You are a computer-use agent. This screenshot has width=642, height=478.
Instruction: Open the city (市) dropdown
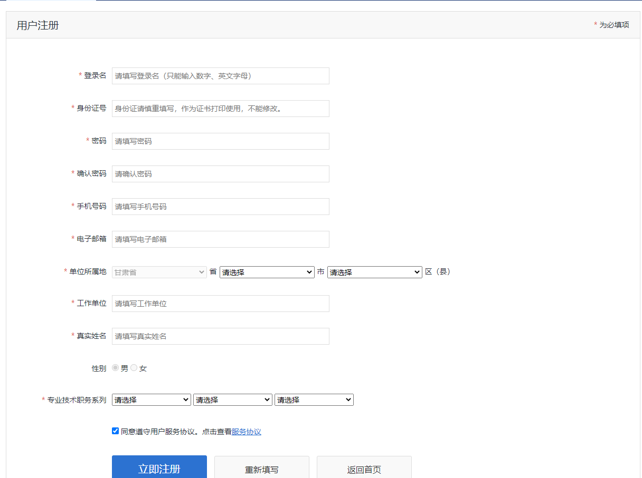[x=267, y=272]
